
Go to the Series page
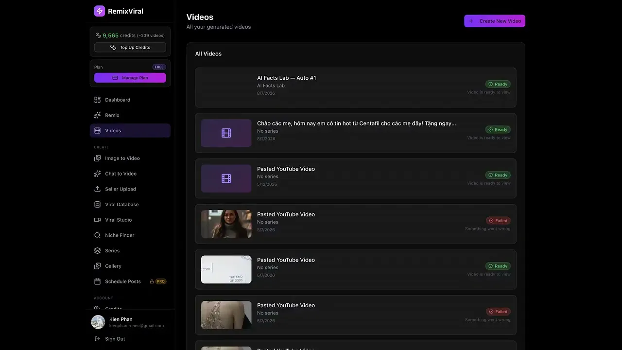tap(130, 251)
